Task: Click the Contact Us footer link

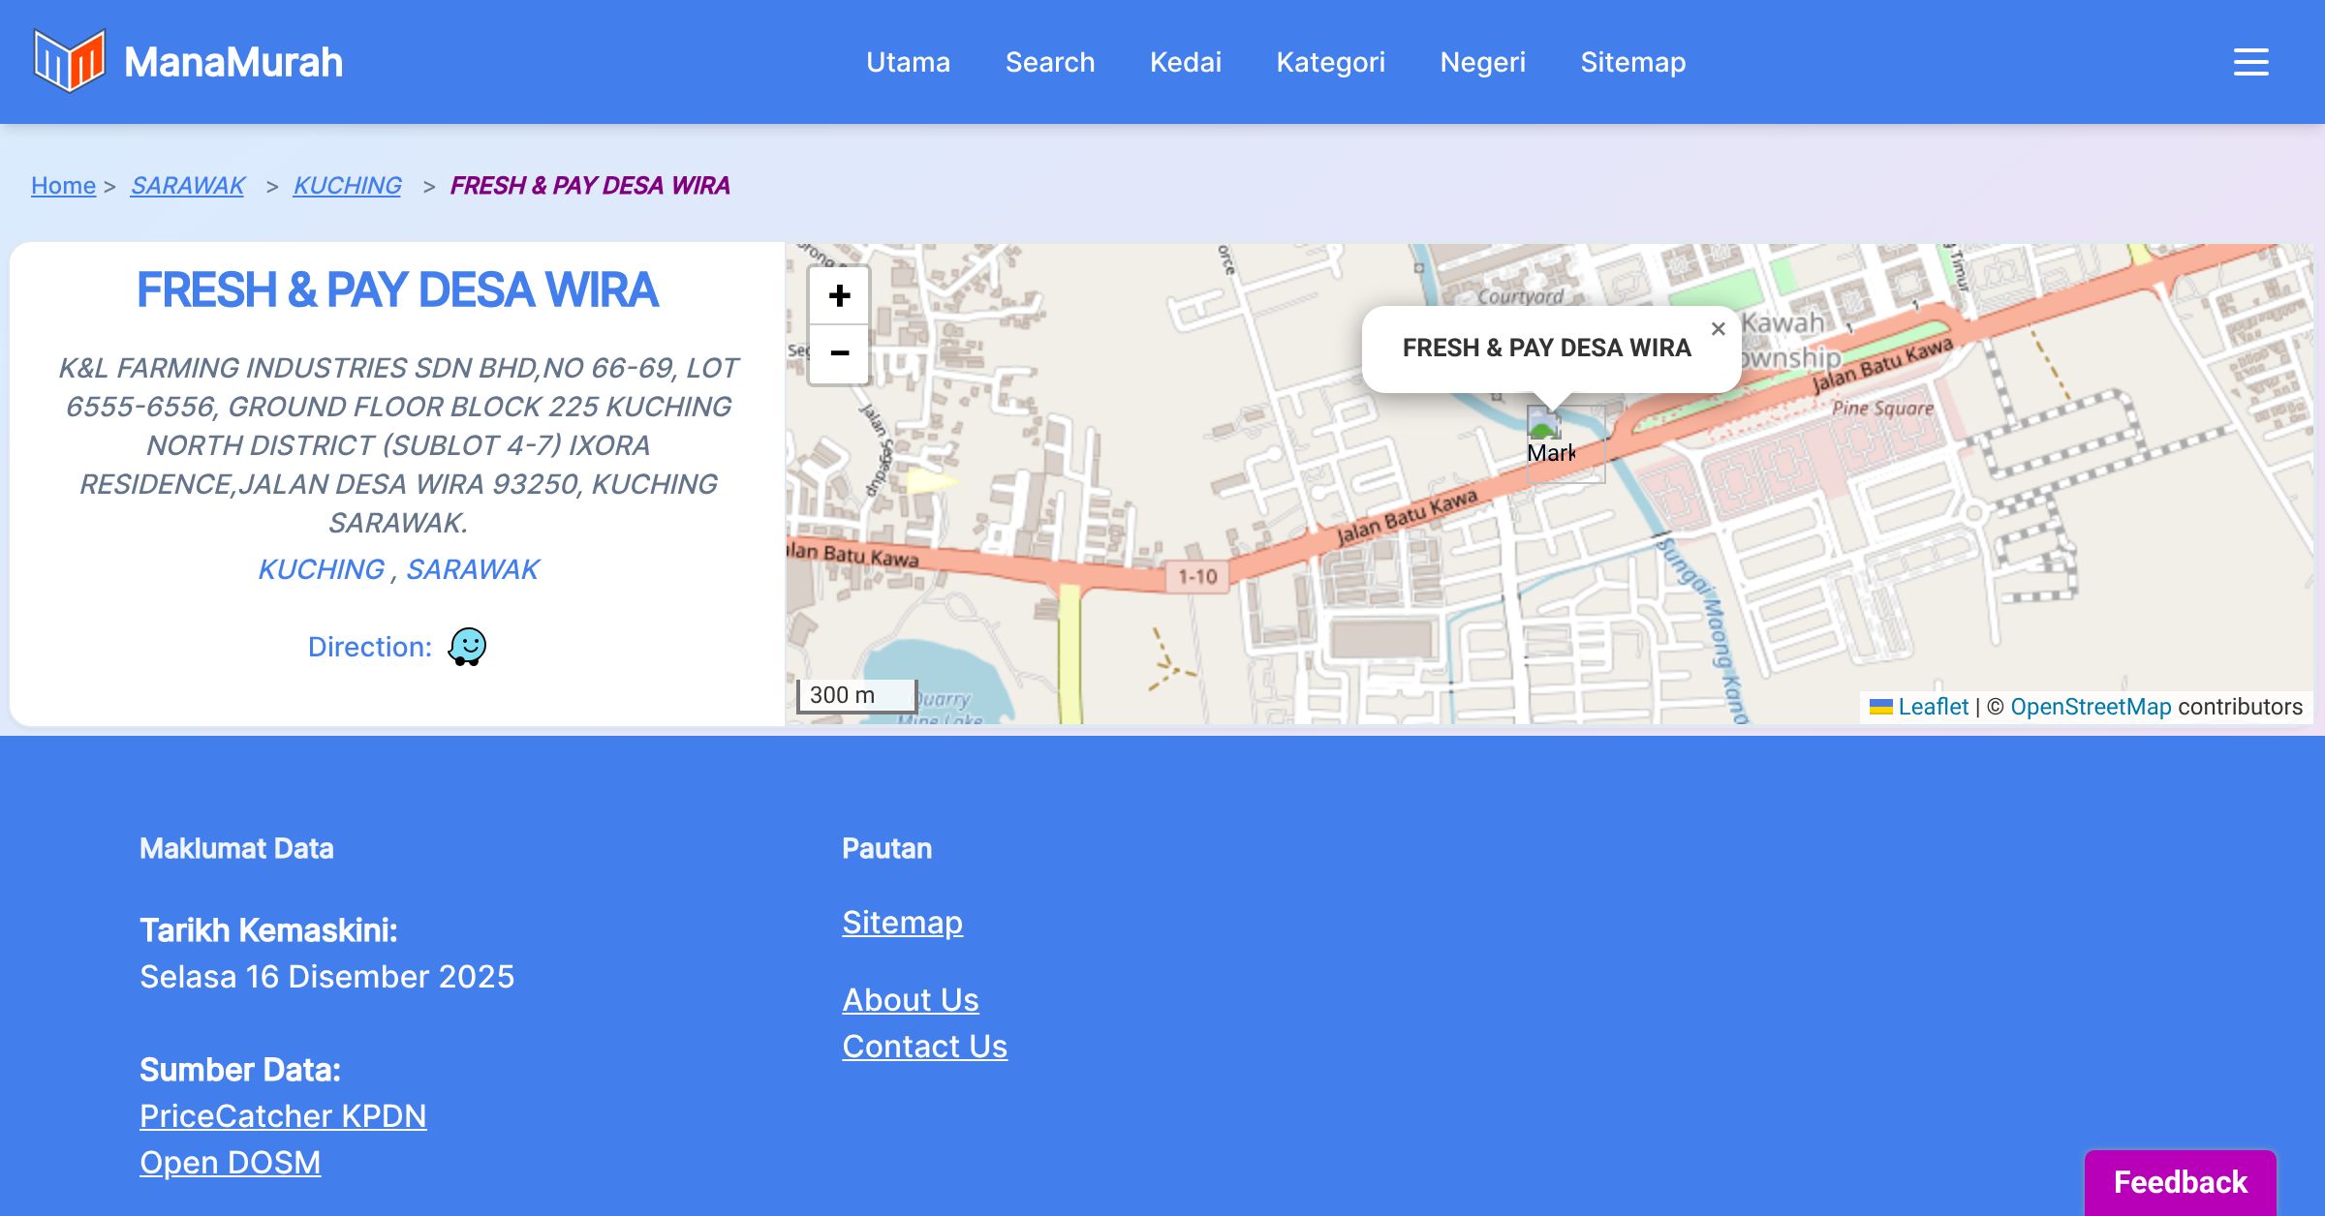Action: (x=924, y=1046)
